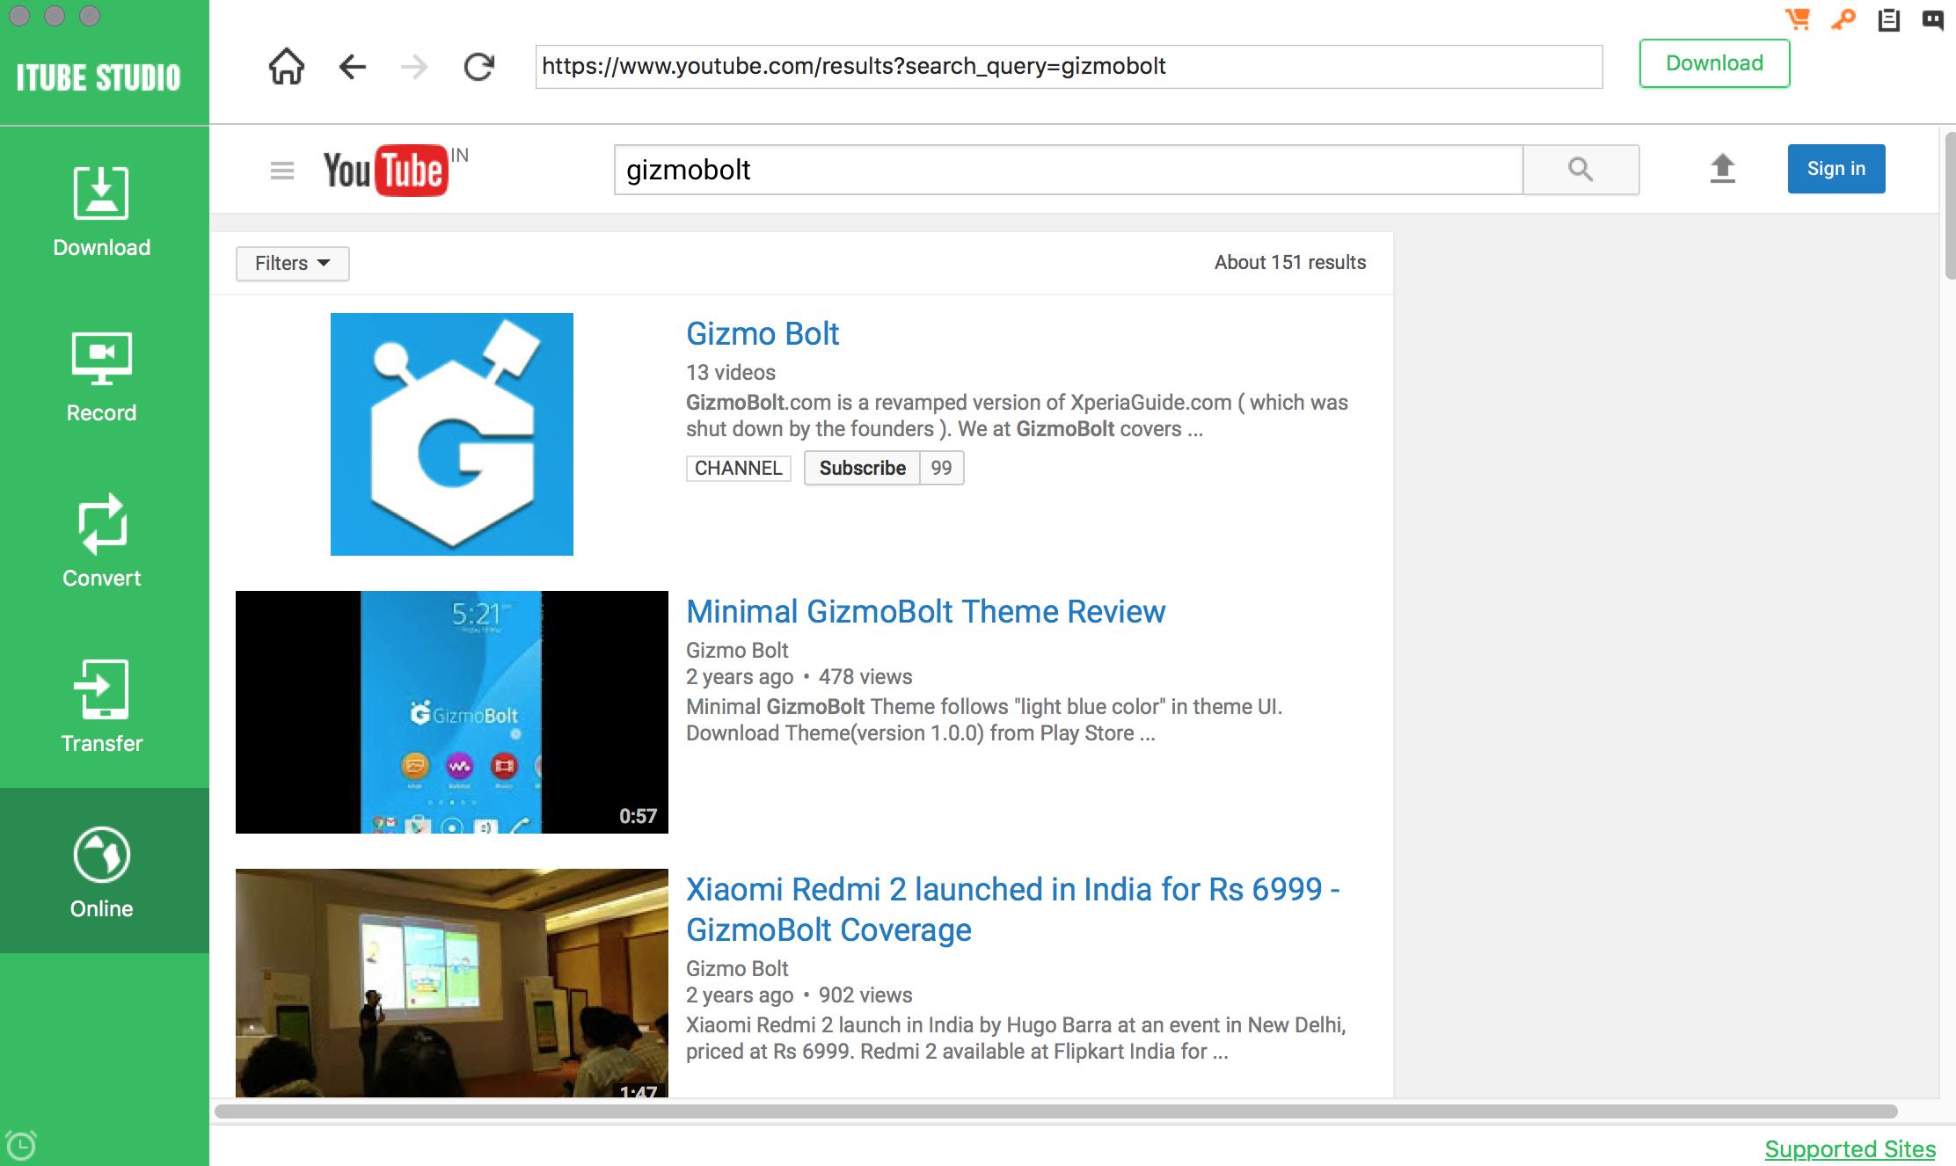Open the Gizmo Bolt channel logo thumbnail

pyautogui.click(x=452, y=434)
